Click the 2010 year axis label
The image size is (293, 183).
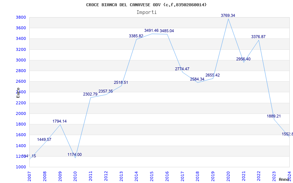[75, 176]
